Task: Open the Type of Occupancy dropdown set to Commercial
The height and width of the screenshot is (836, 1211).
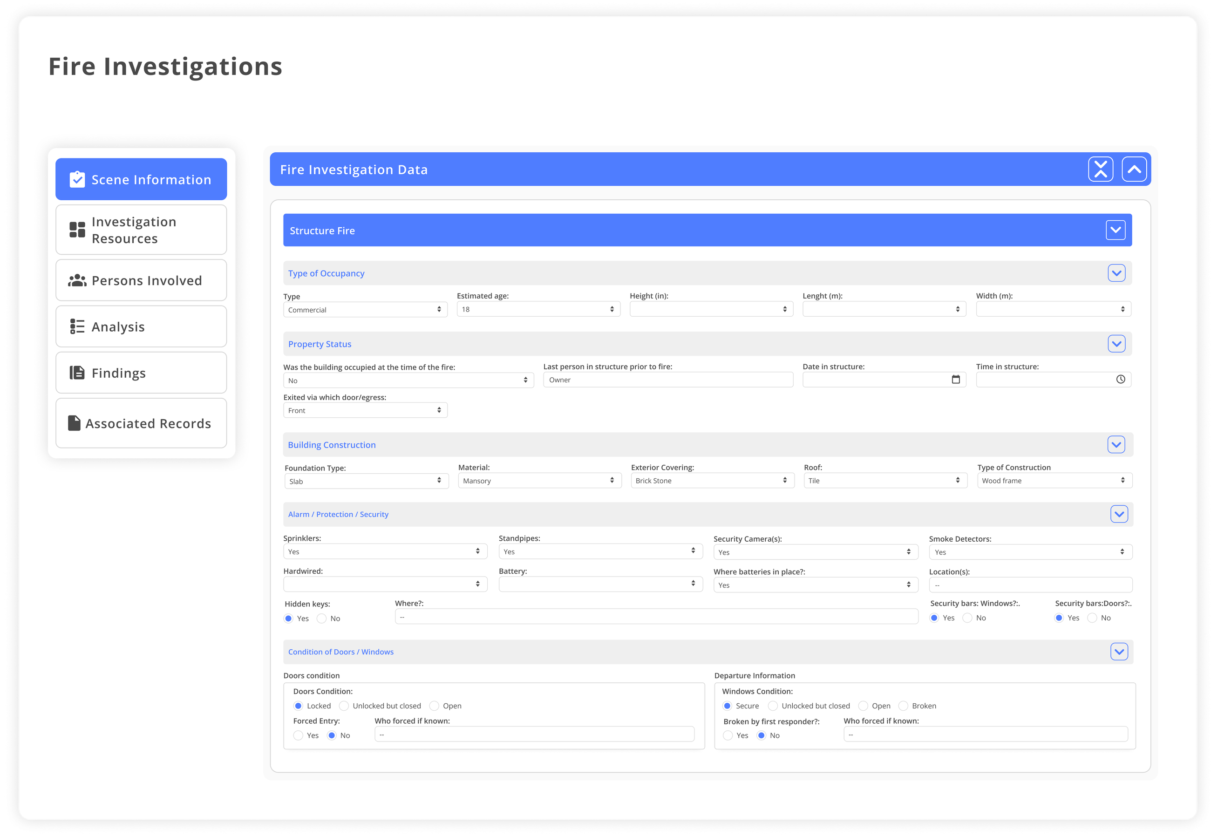Action: (x=365, y=310)
